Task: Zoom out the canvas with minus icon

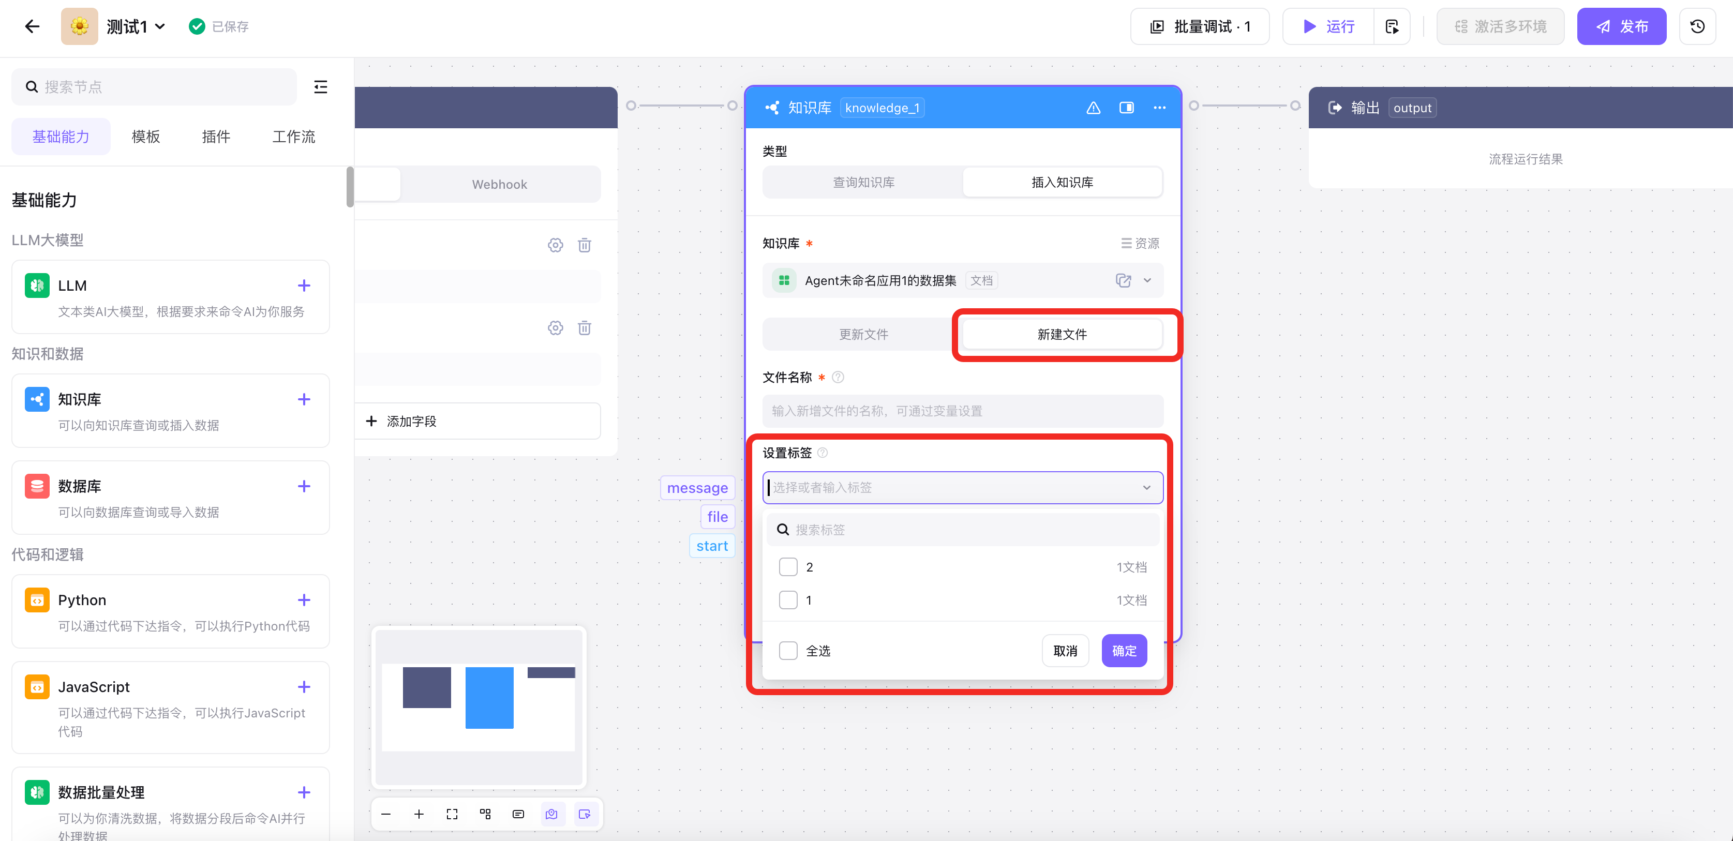Action: [x=386, y=814]
